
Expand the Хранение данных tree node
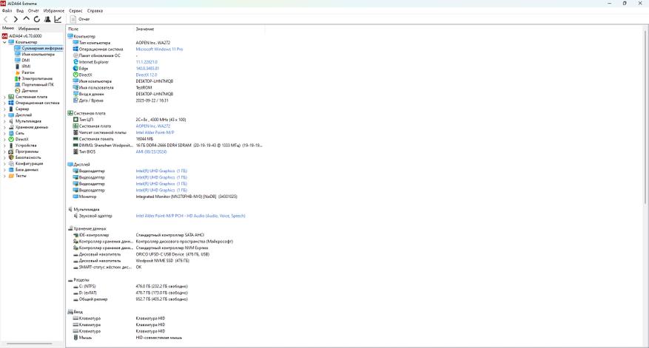[x=4, y=127]
